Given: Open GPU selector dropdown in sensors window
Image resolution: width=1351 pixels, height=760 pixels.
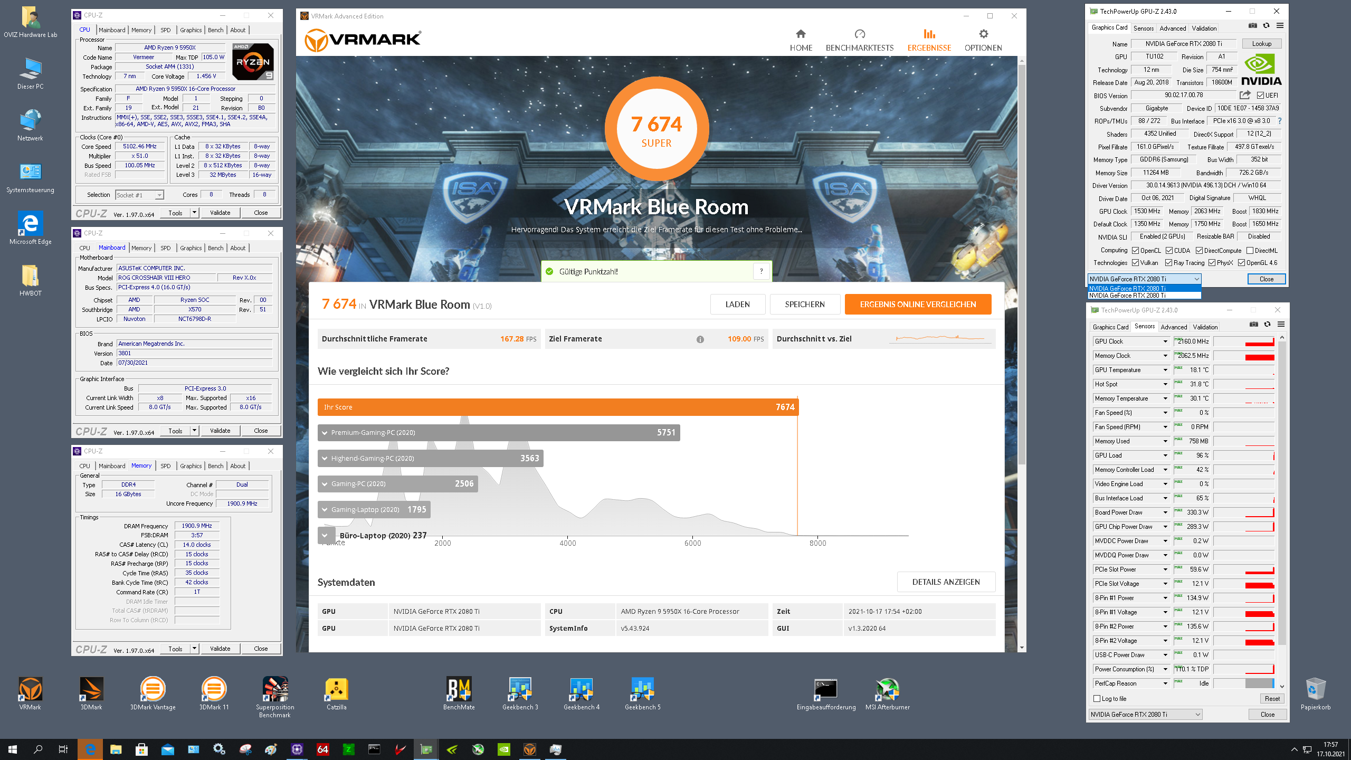Looking at the screenshot, I should click(1145, 715).
